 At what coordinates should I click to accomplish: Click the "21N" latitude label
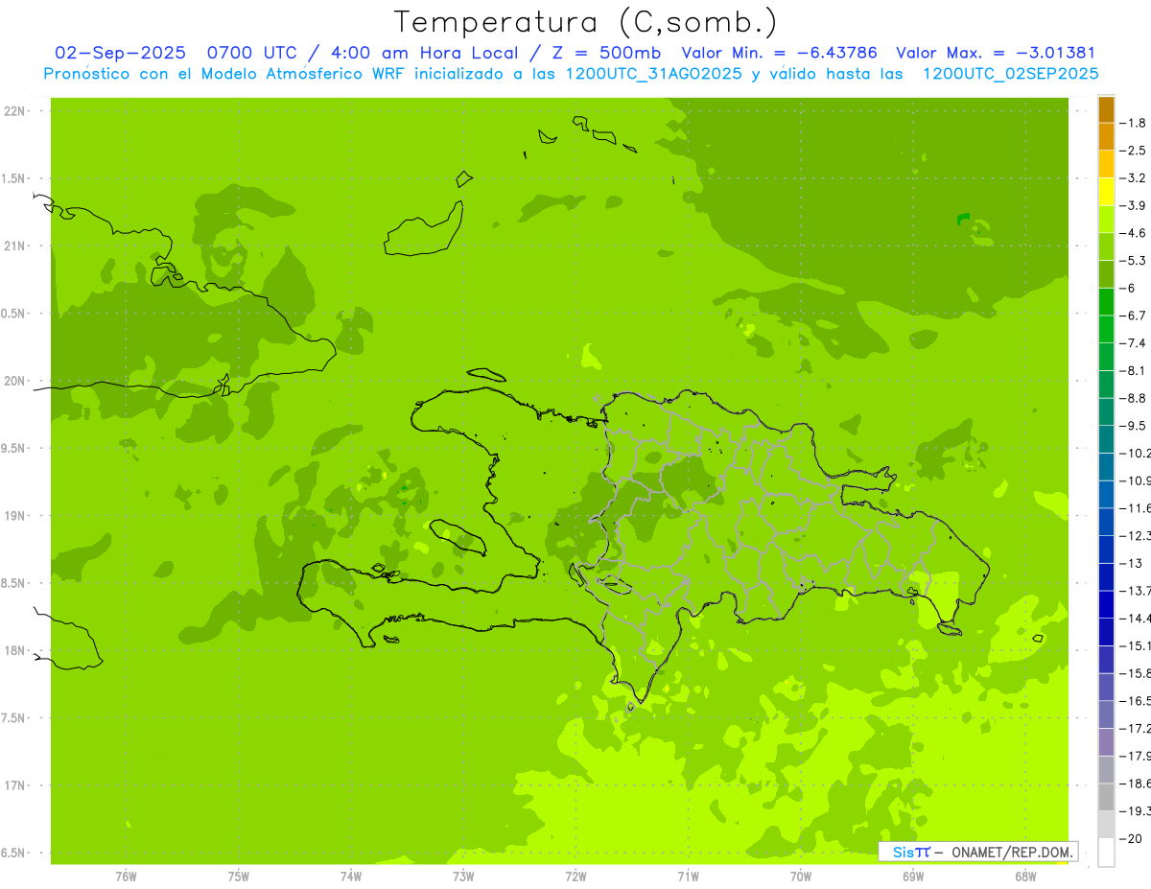(14, 246)
